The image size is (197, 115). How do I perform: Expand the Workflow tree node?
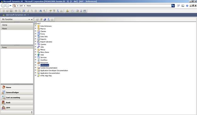[x=35, y=60]
